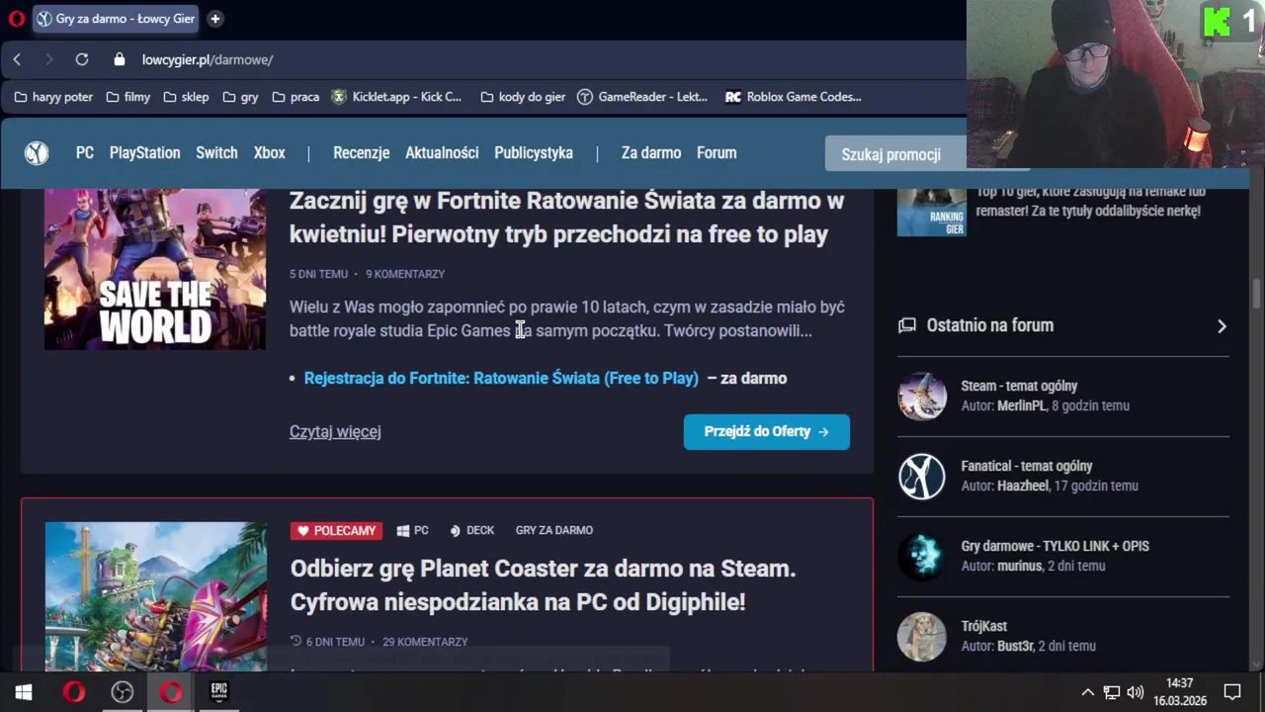Viewport: 1265px width, 712px height.
Task: Open the Fanatical - temat ogólny thread
Action: coord(1027,466)
